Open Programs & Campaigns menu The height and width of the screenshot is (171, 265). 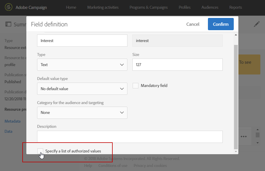(x=149, y=8)
